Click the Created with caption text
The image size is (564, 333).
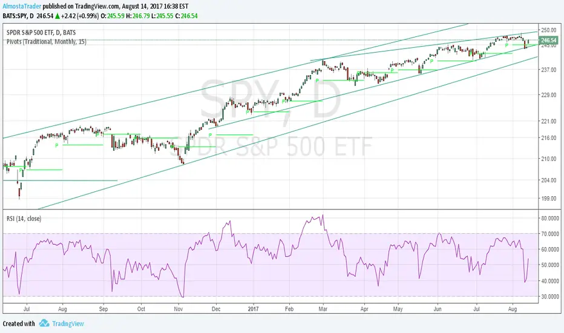click(x=19, y=324)
